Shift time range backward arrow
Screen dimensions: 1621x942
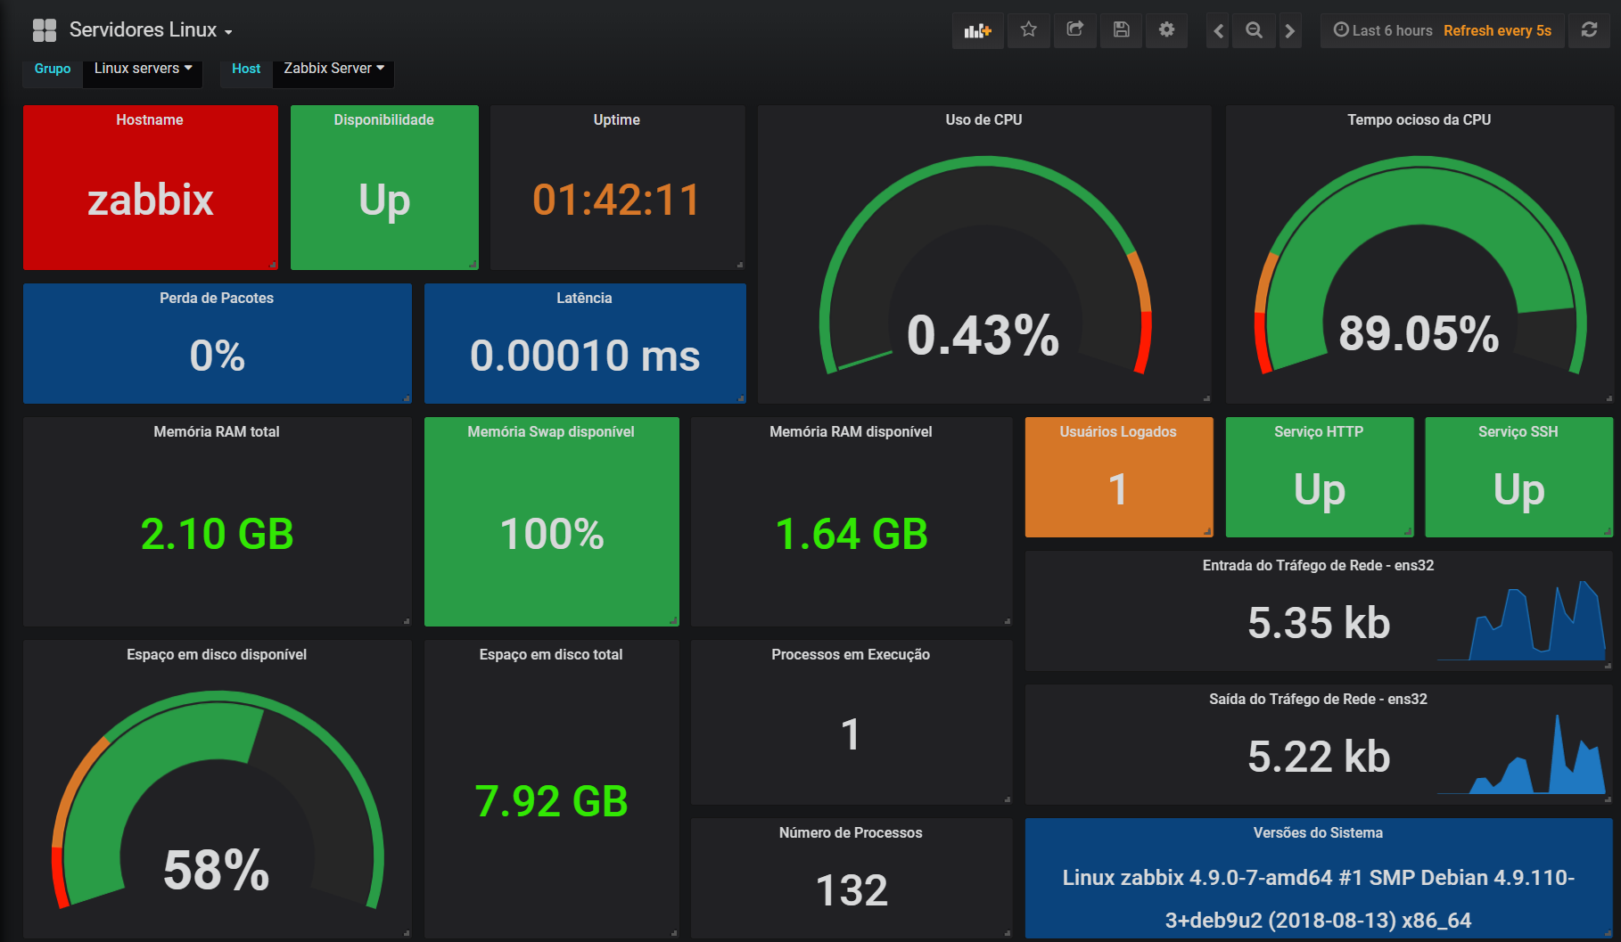pos(1218,31)
